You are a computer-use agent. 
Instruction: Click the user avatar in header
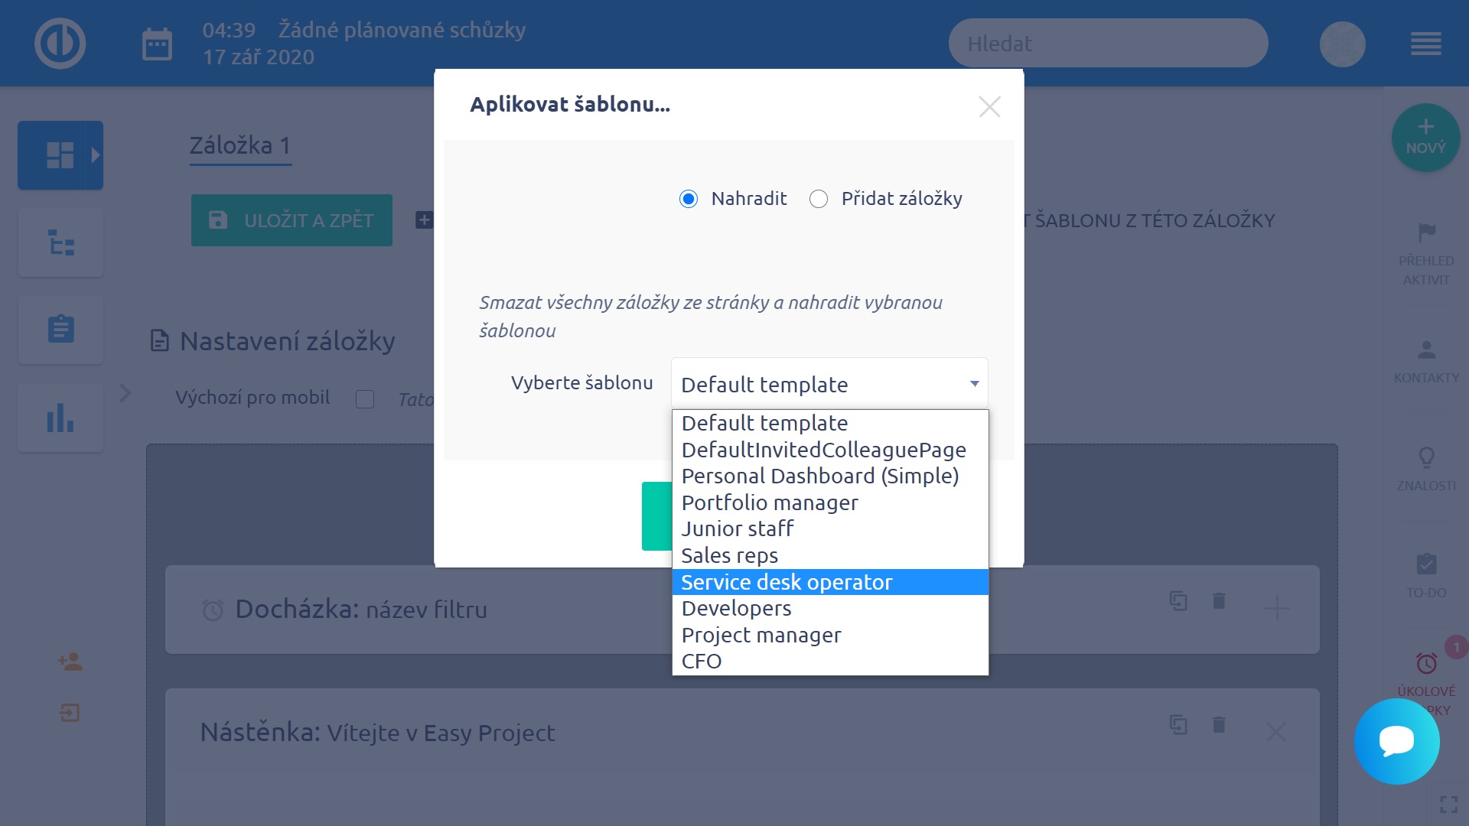(1342, 44)
